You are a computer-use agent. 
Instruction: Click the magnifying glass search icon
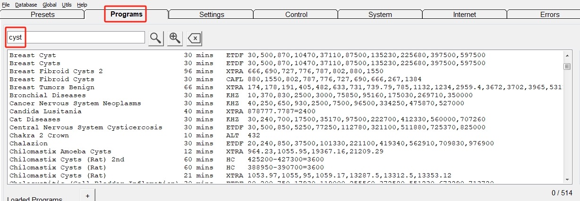156,38
